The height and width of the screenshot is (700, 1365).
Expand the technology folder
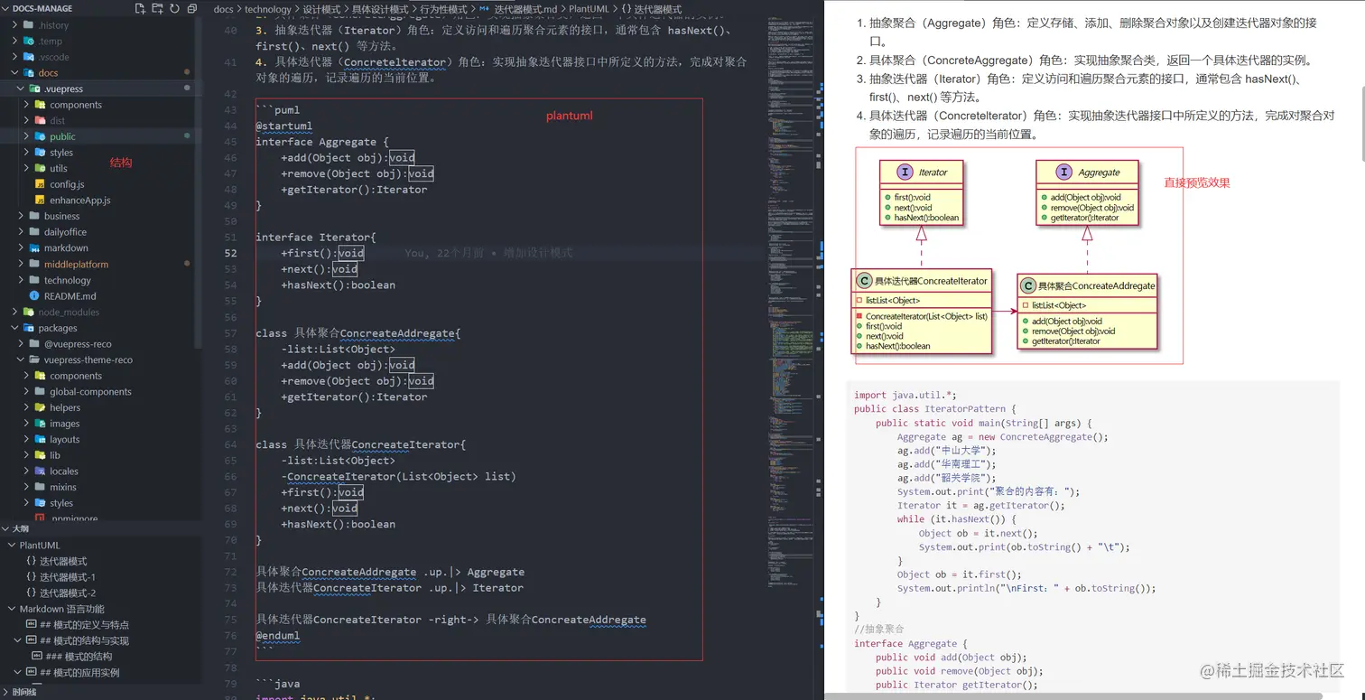pos(21,280)
